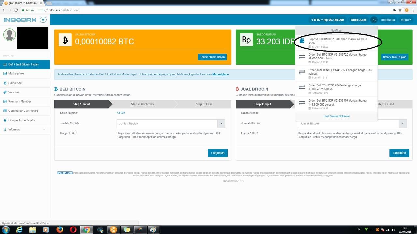Click the wallet icon on deposit notification
Screen dimensions: 417x234
(302, 41)
